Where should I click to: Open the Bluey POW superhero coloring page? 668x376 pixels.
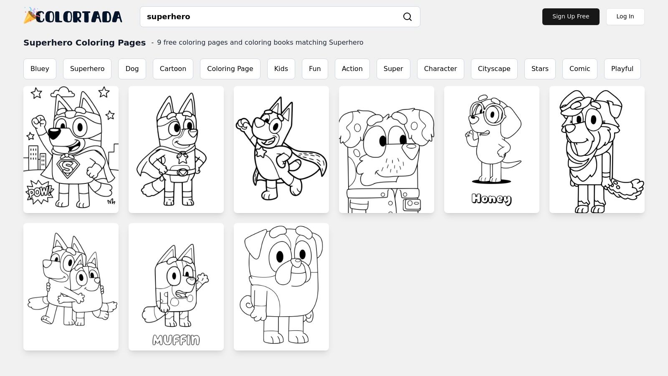coord(71,149)
